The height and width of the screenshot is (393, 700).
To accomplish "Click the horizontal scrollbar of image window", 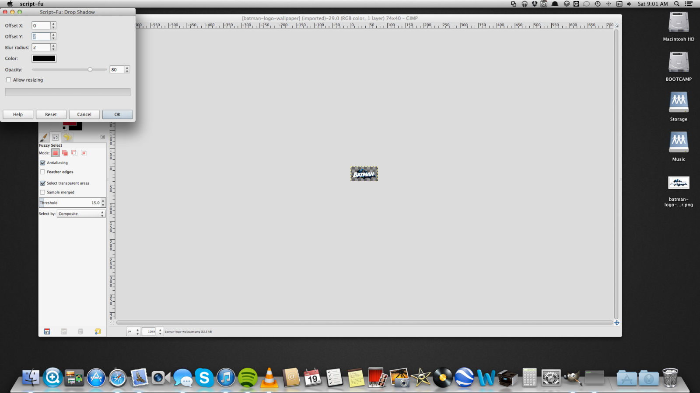I will [x=364, y=323].
